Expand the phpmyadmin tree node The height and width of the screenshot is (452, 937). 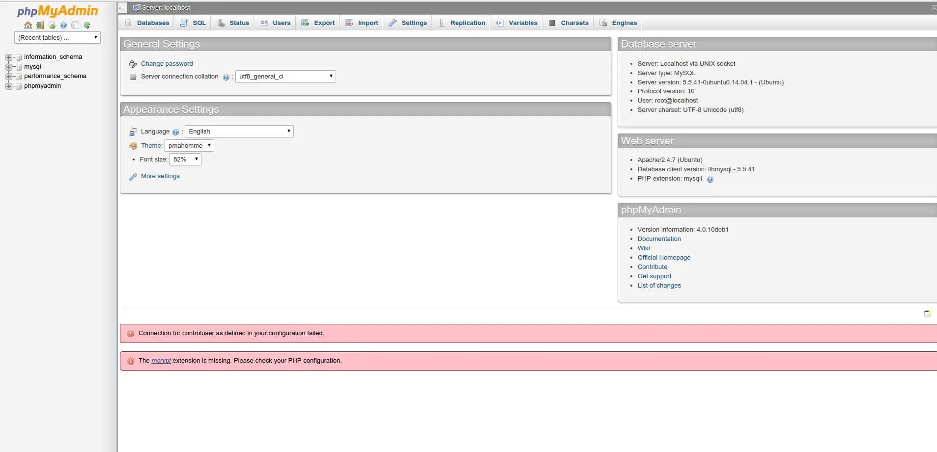coord(9,86)
